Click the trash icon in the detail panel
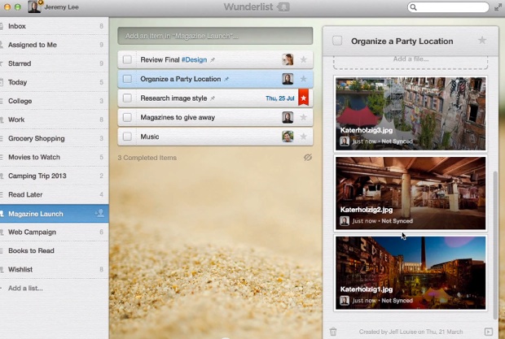The image size is (505, 339). (x=333, y=332)
